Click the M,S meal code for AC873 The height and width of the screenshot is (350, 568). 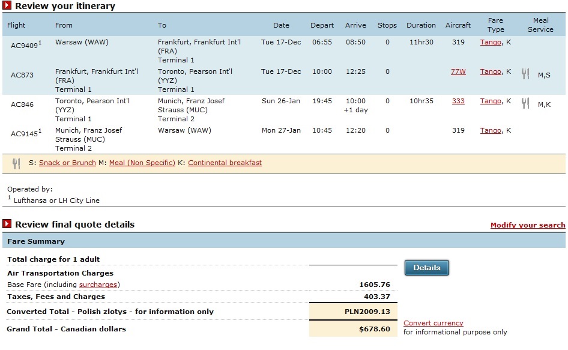544,75
